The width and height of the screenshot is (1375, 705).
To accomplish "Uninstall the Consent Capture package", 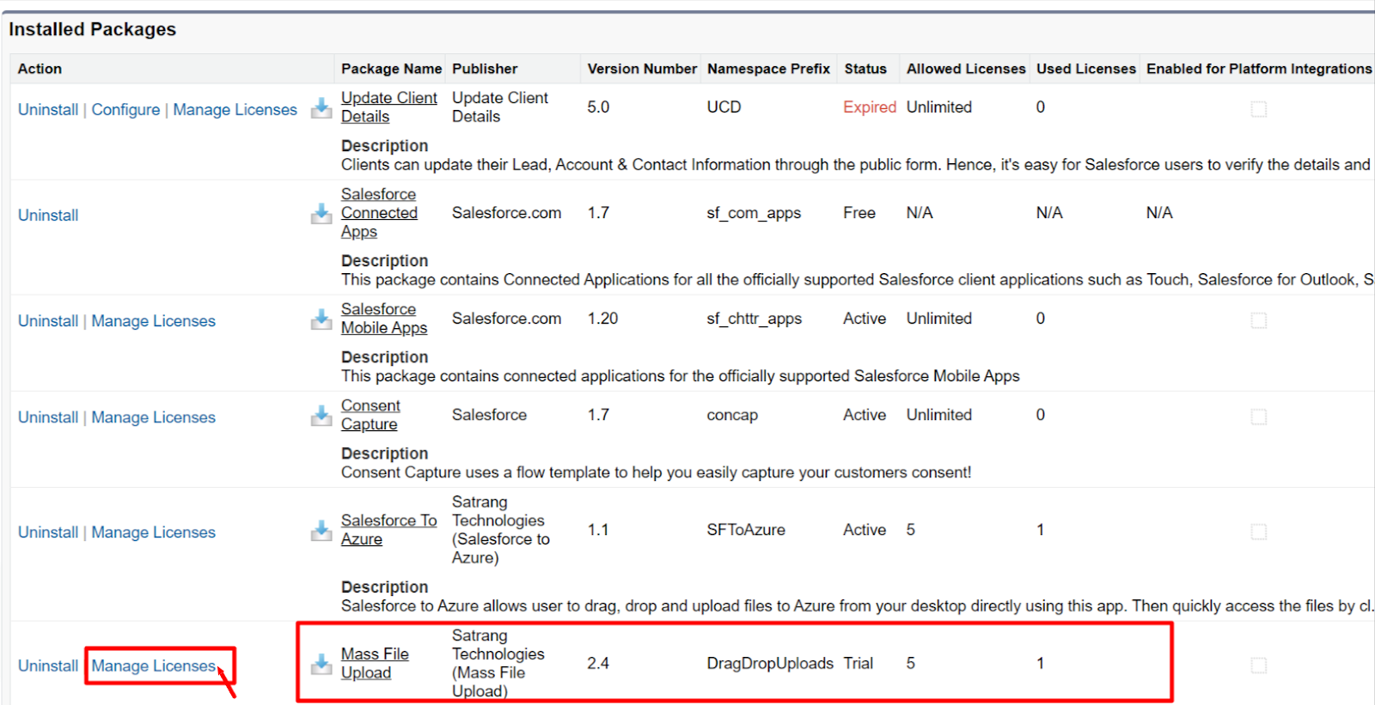I will tap(48, 417).
